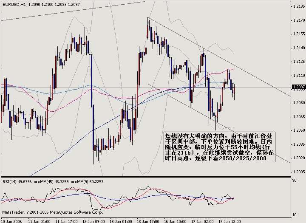Click the RSI scale value 10
Image resolution: width=306 pixels, height=223 pixels.
[x=294, y=215]
